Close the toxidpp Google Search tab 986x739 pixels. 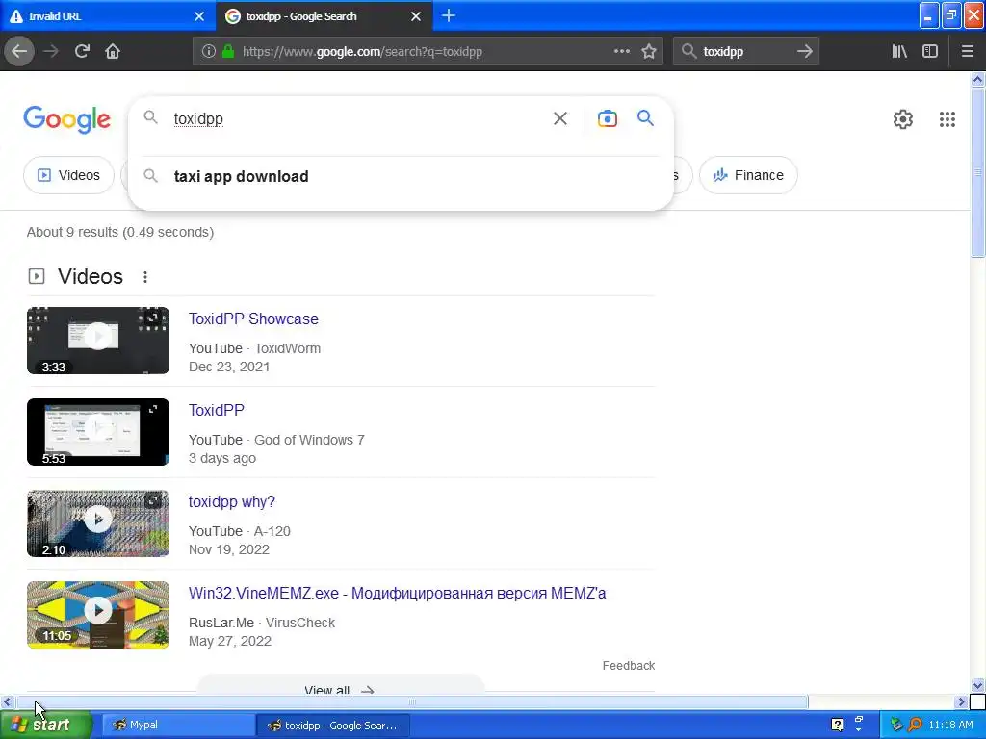point(416,16)
